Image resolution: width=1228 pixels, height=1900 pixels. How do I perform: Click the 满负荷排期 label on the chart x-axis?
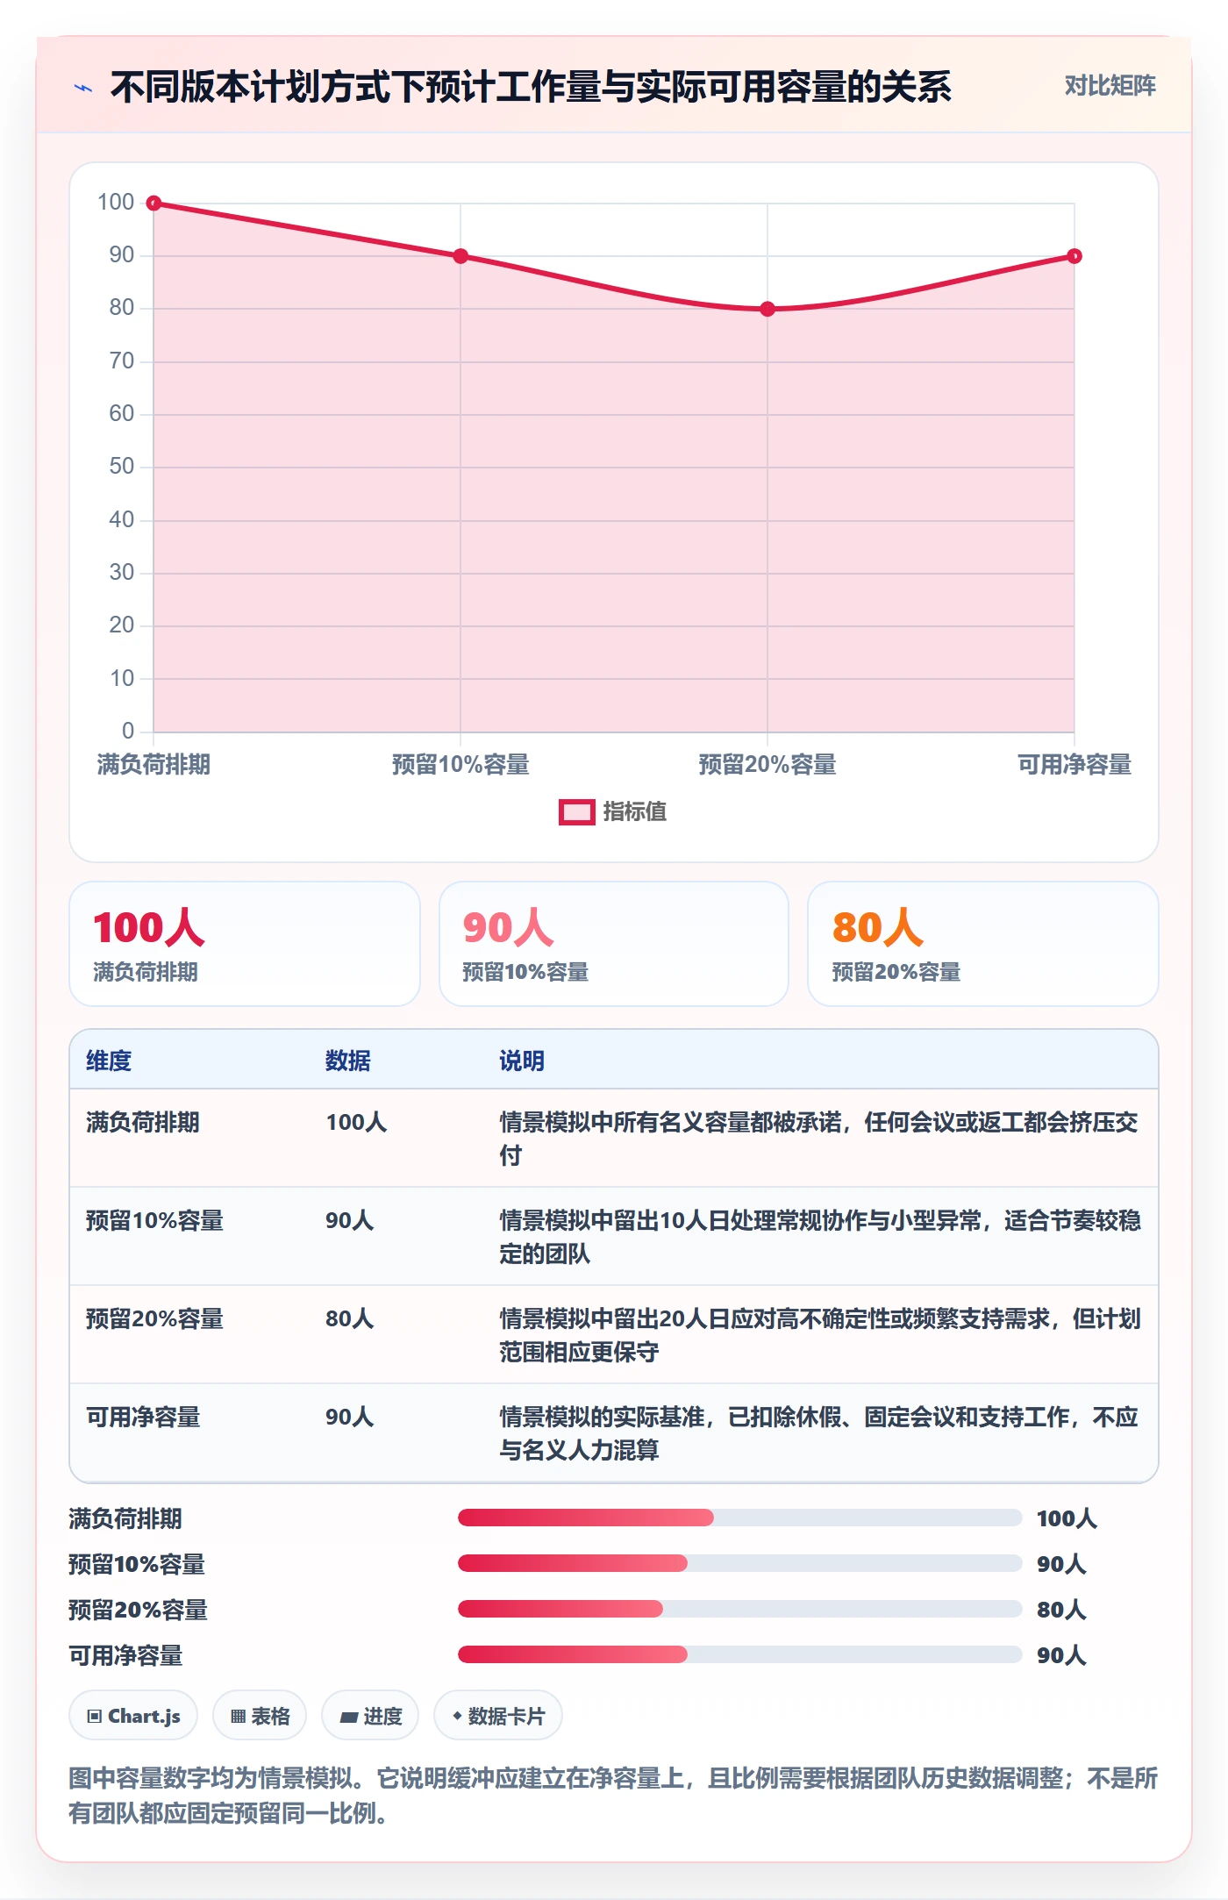coord(153,765)
